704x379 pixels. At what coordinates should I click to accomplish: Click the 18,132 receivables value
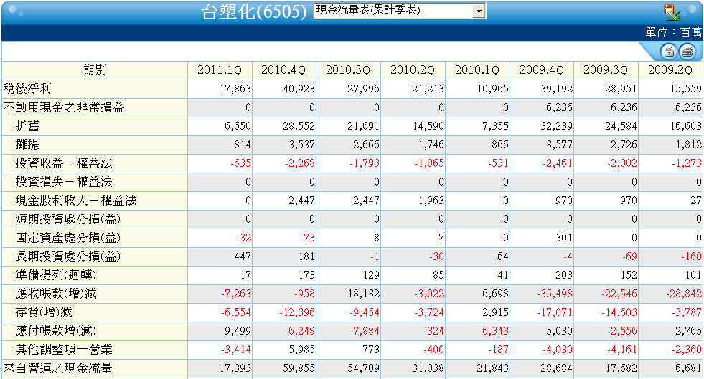[364, 294]
